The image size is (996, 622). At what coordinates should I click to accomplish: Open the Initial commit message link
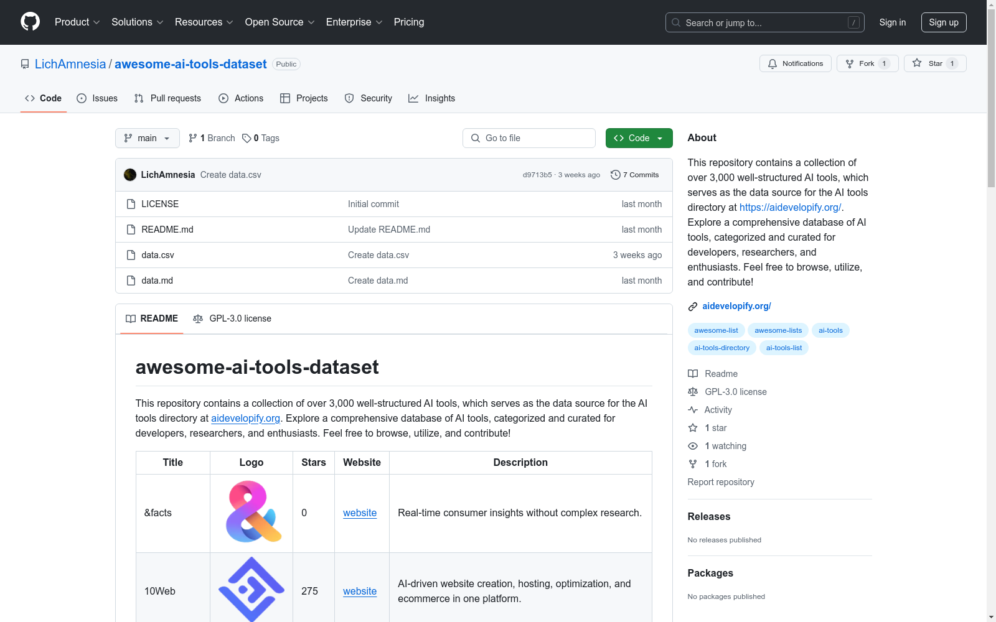pyautogui.click(x=374, y=204)
